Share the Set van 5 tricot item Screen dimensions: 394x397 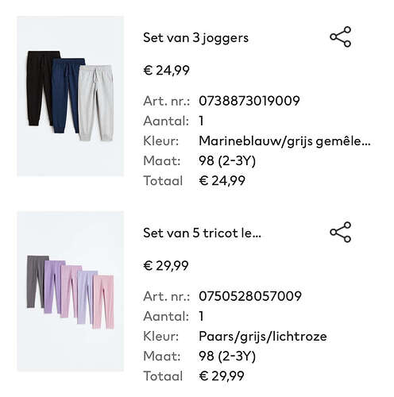coord(340,232)
